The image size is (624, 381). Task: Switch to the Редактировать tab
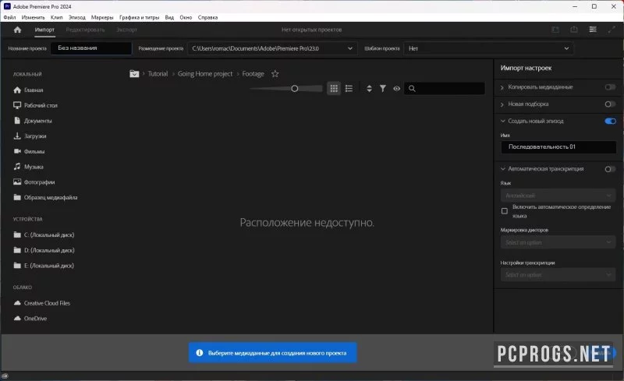tap(85, 30)
